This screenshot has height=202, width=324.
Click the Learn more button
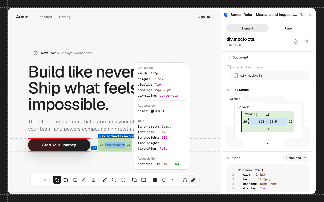115,145
